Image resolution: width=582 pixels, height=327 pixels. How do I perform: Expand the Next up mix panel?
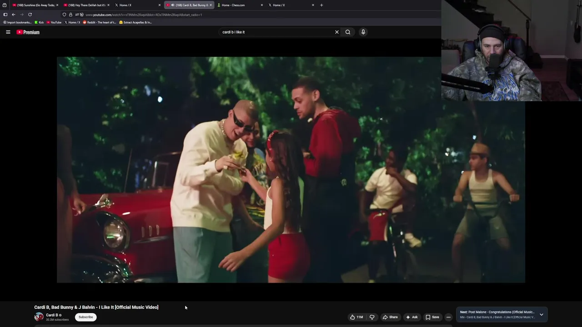541,314
